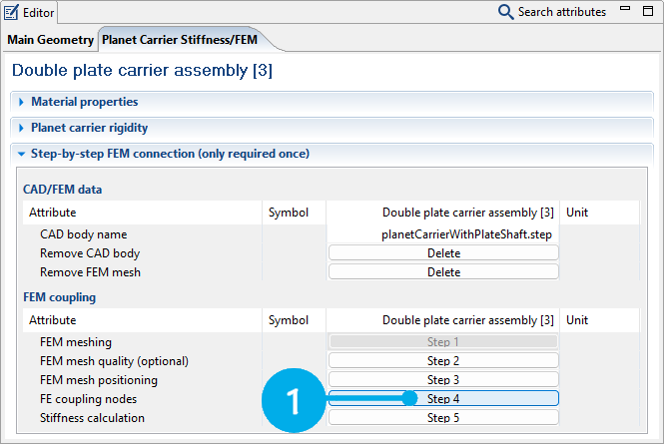Image resolution: width=664 pixels, height=444 pixels.
Task: Select the Stiffness calculation row label
Action: click(92, 418)
